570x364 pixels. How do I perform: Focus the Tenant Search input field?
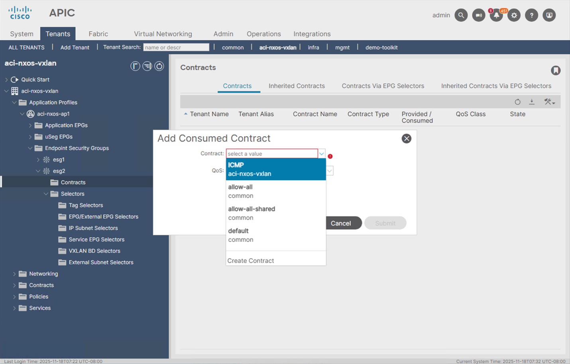pyautogui.click(x=176, y=47)
